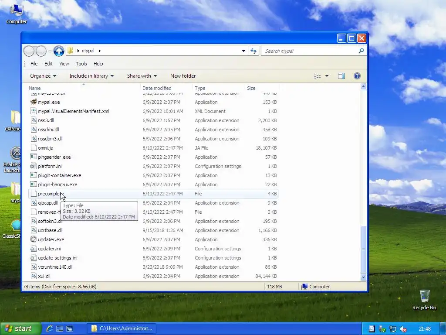Open the View menu

[64, 64]
